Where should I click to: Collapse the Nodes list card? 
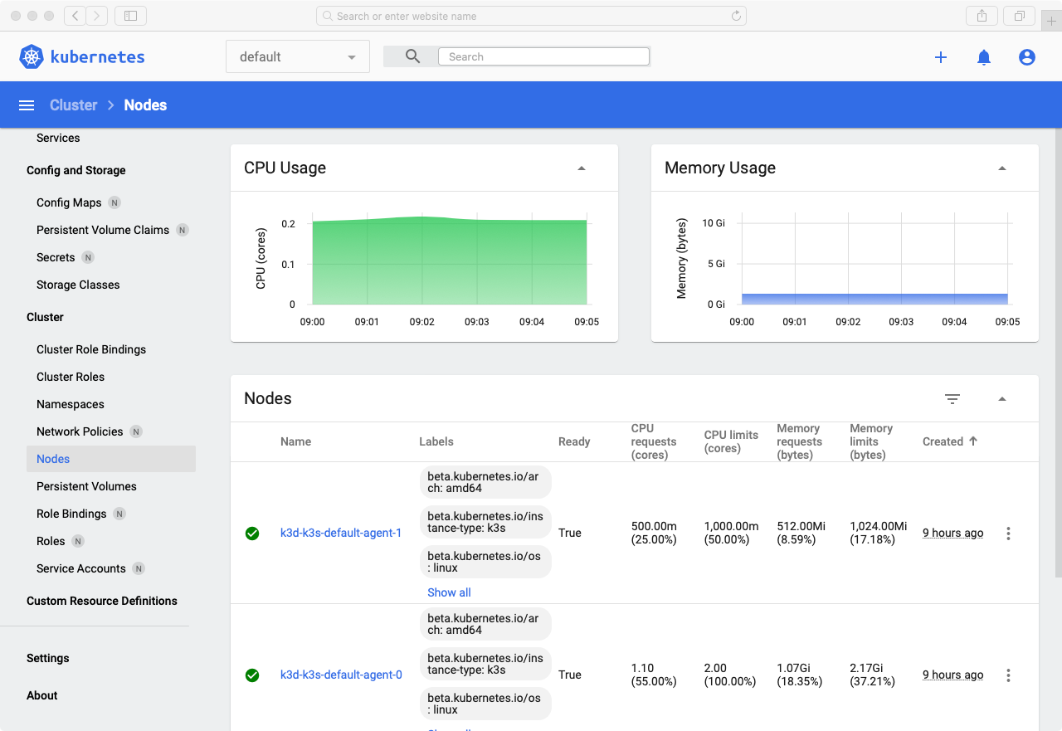click(1002, 399)
